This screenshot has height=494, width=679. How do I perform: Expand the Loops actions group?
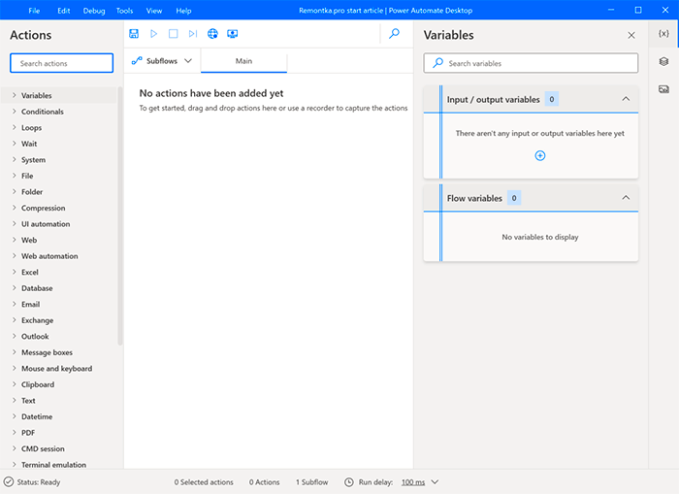coord(15,127)
